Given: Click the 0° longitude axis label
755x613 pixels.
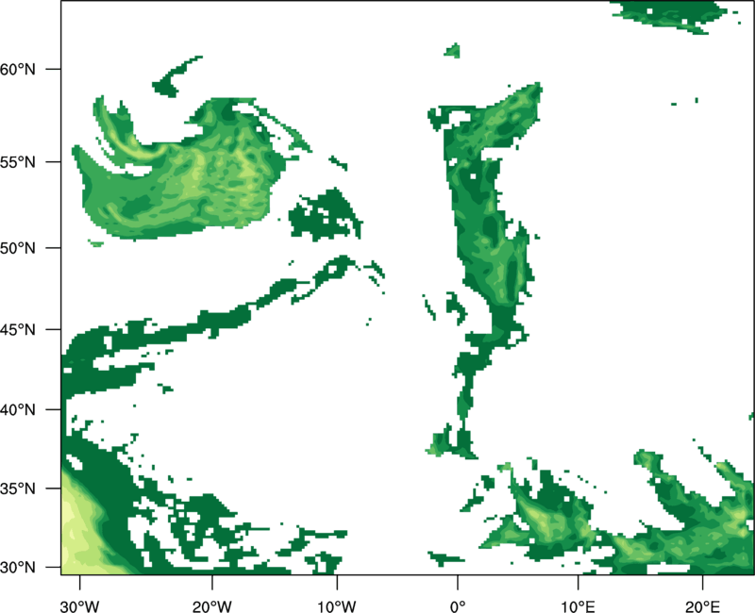Looking at the screenshot, I should (458, 606).
